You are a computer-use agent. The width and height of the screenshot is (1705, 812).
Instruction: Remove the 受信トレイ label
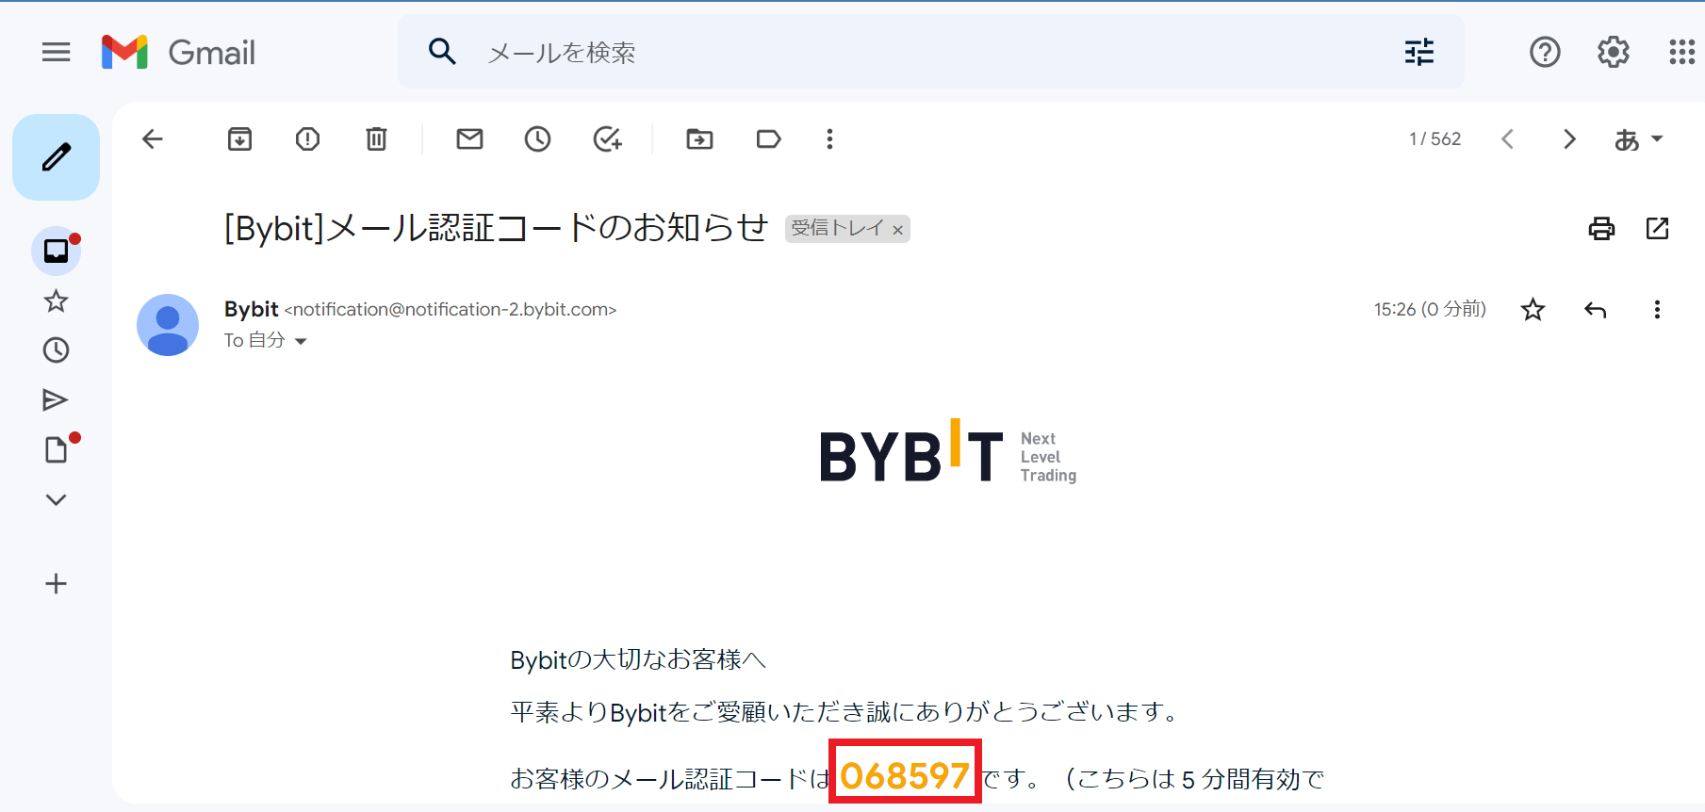point(898,230)
